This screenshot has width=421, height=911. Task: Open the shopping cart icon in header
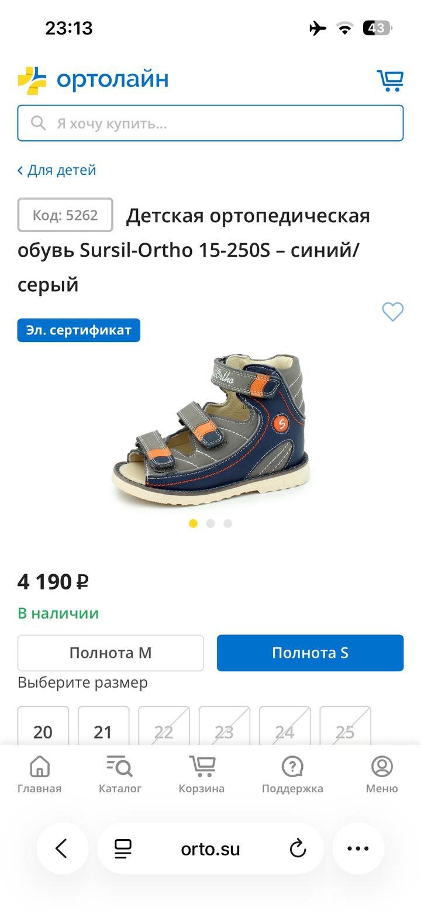coord(390,80)
